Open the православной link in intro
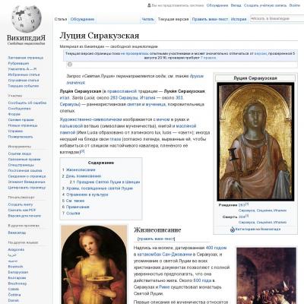The height and width of the screenshot is (304, 304). click(x=122, y=91)
